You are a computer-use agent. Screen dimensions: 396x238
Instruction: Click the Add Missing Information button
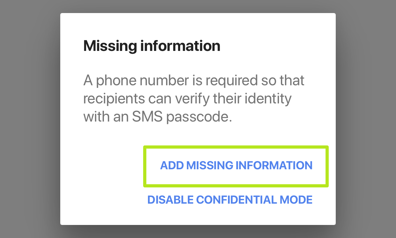[x=236, y=166]
